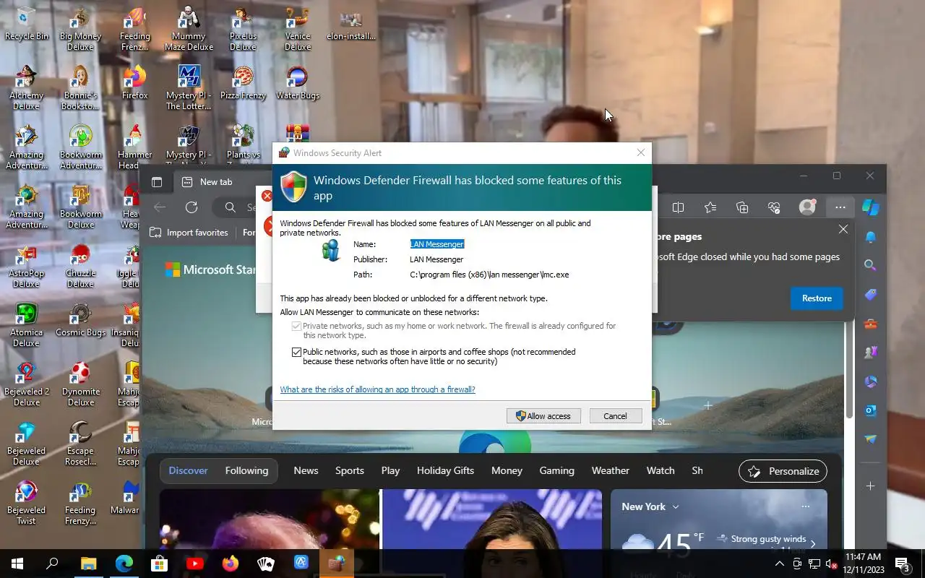Open the Edge sidebar Outlook icon
Screen dimensions: 925x578
[x=871, y=410]
